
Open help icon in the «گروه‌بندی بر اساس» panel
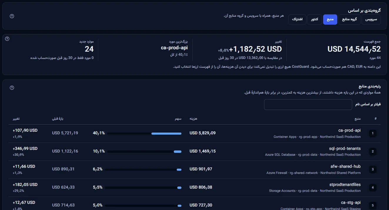(12, 16)
